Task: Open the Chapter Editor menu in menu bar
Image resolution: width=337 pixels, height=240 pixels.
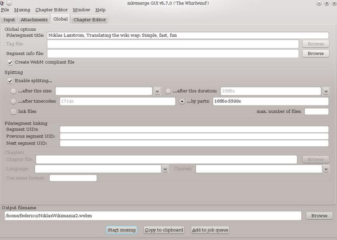Action: pos(51,10)
